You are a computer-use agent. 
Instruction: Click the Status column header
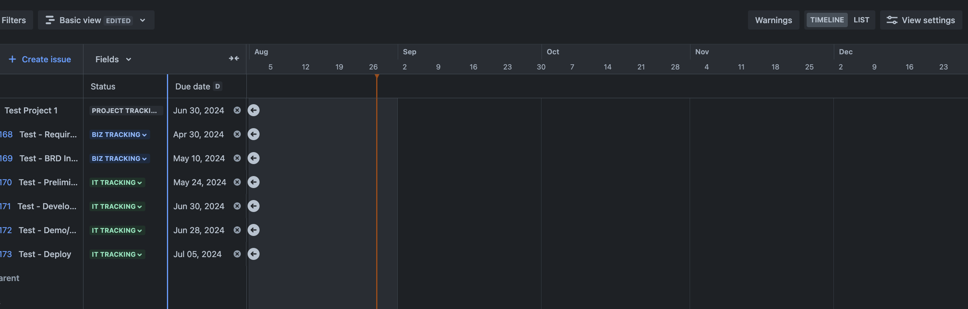[x=103, y=86]
